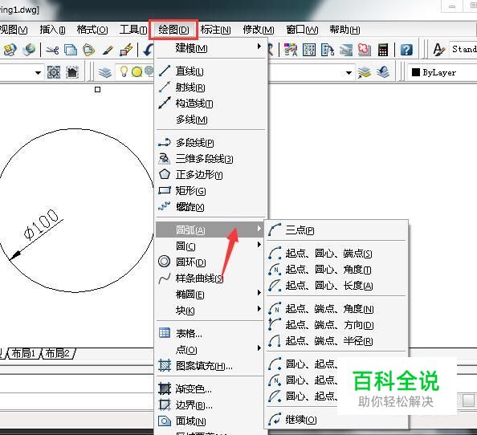
Task: Click the workspace settings gear icon
Action: [54, 72]
